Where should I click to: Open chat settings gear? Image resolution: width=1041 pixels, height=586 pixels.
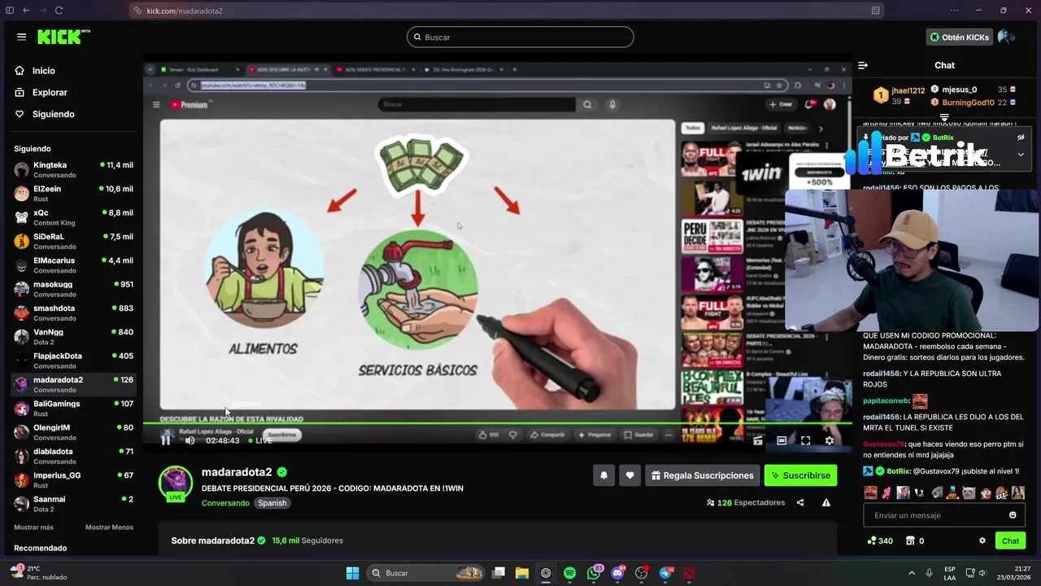(982, 540)
